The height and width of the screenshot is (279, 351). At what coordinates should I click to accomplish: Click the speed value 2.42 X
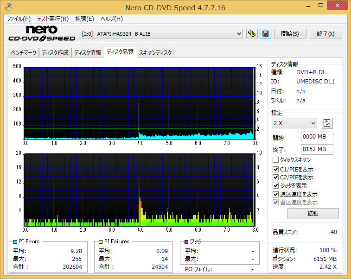tap(328, 266)
